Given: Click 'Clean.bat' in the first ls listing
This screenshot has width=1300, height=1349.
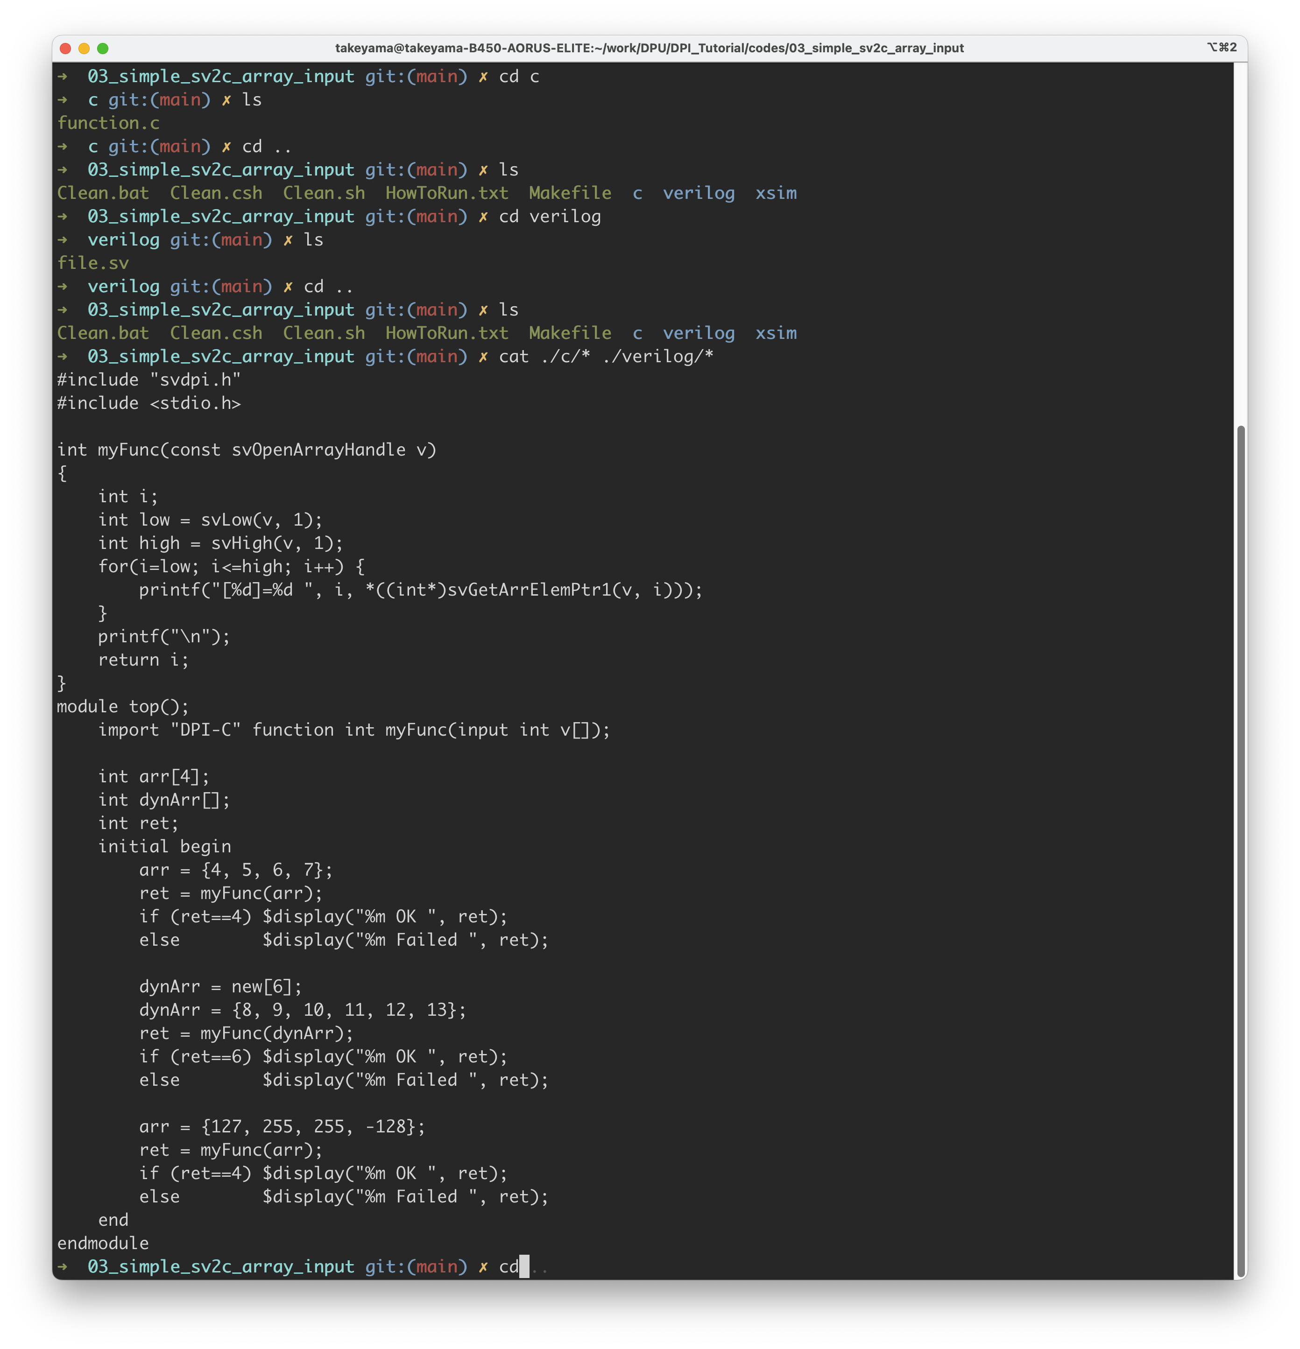Looking at the screenshot, I should point(103,193).
